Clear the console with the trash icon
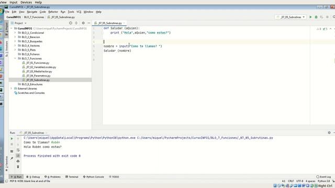Screen dimensions: 335x188 click(18, 167)
